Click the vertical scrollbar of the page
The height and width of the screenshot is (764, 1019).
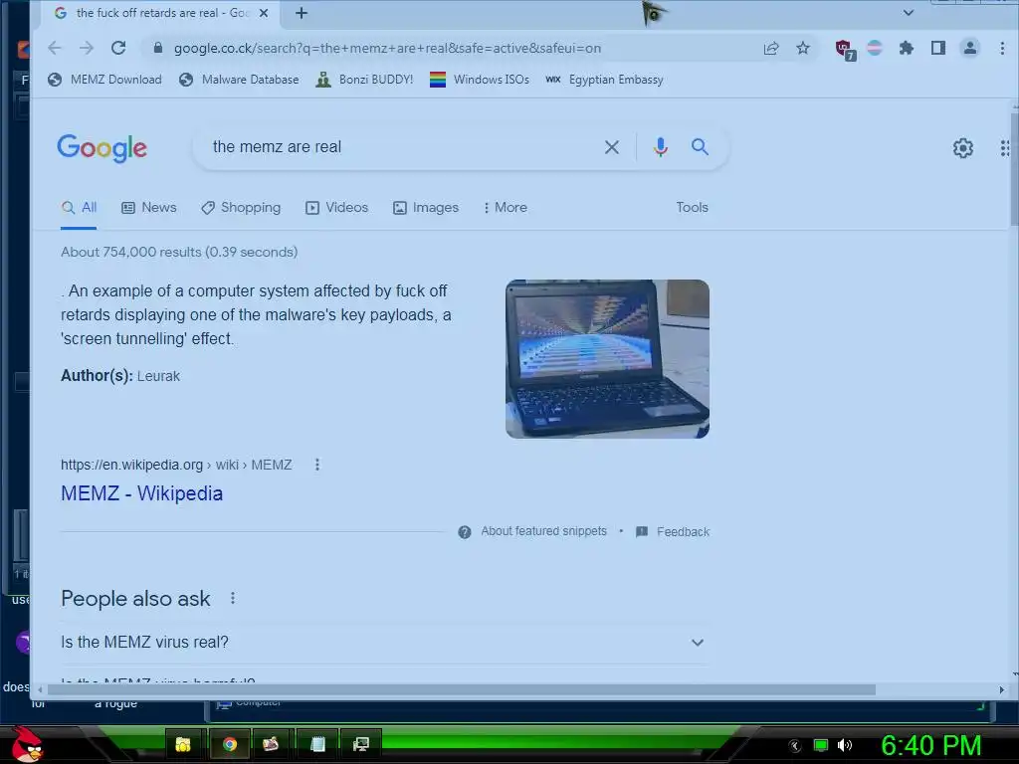(1014, 170)
